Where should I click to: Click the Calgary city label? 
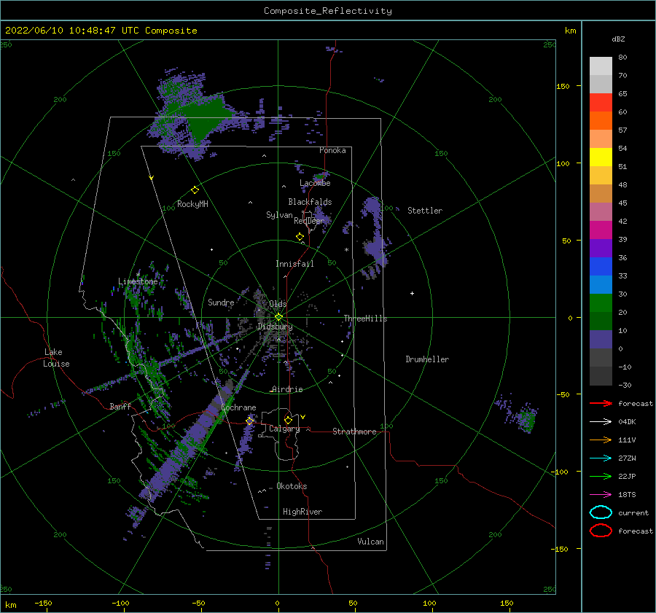284,429
